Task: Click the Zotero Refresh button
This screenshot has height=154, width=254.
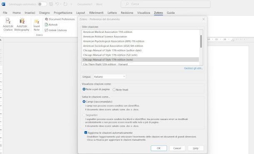Action: pos(51,25)
